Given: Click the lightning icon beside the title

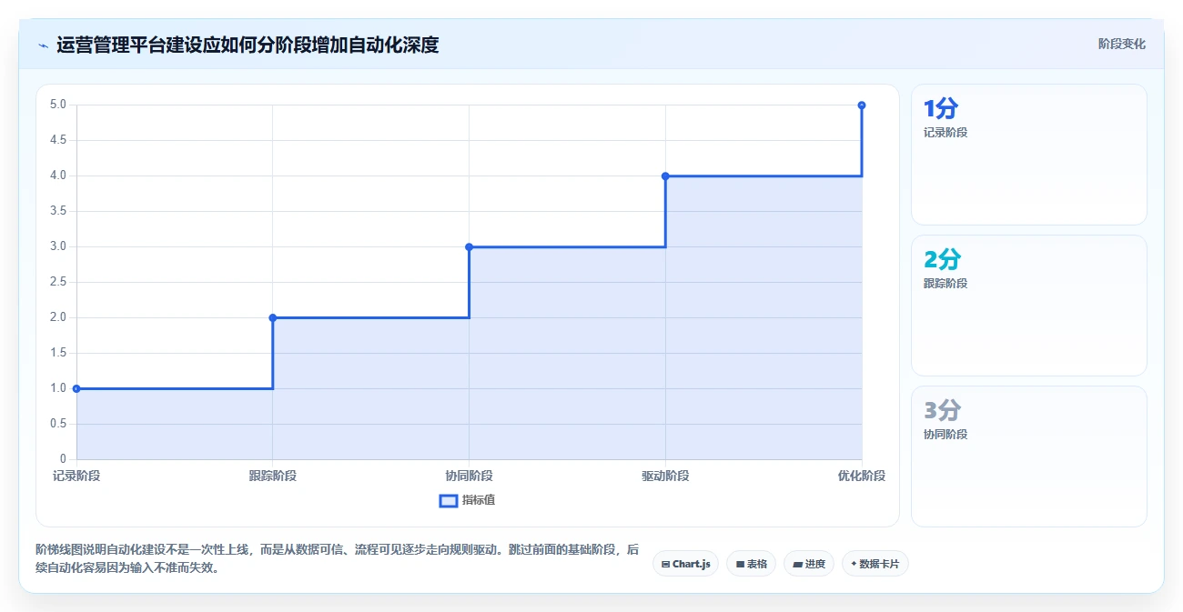Looking at the screenshot, I should tap(43, 45).
